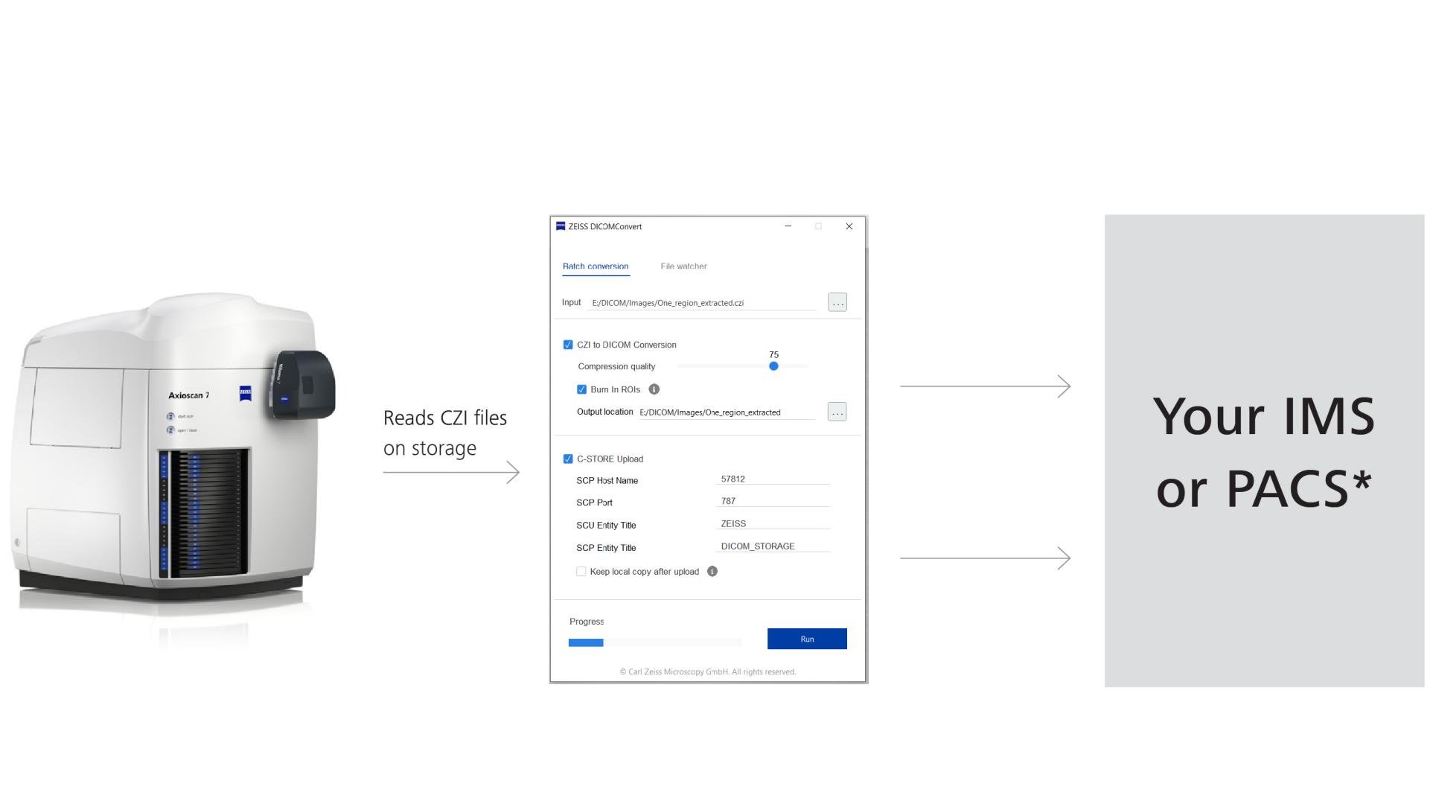1430x804 pixels.
Task: Toggle the Burn In ROIs checkbox
Action: [x=581, y=389]
